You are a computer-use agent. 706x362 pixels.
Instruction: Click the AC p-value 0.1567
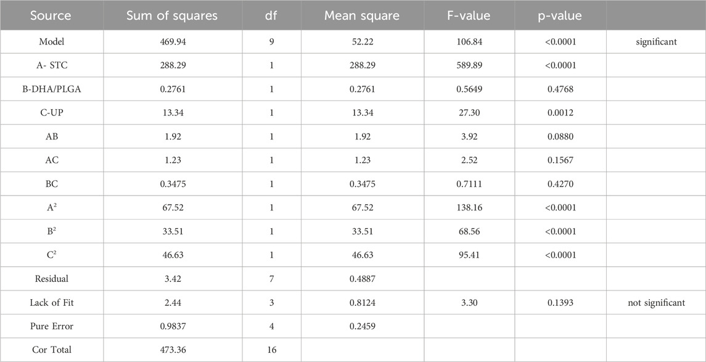560,160
